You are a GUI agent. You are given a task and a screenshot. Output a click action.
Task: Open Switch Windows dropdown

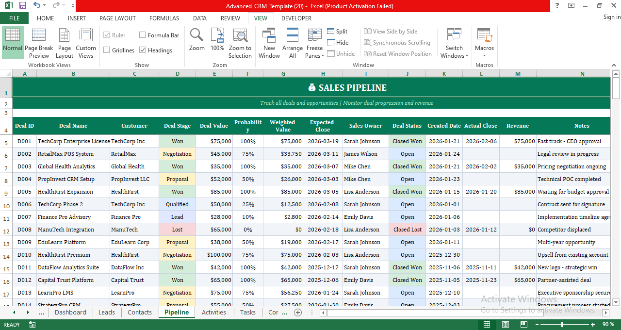point(455,43)
